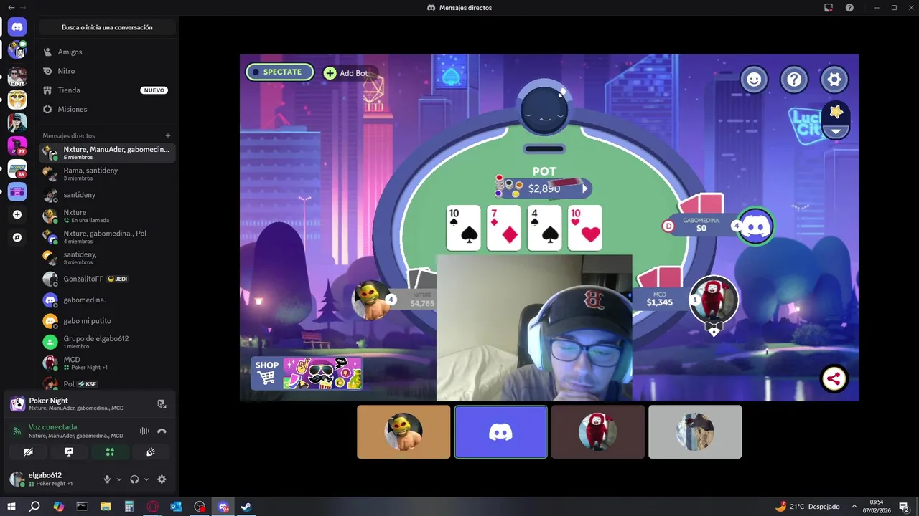Open Discord help icon in title bar

point(849,7)
